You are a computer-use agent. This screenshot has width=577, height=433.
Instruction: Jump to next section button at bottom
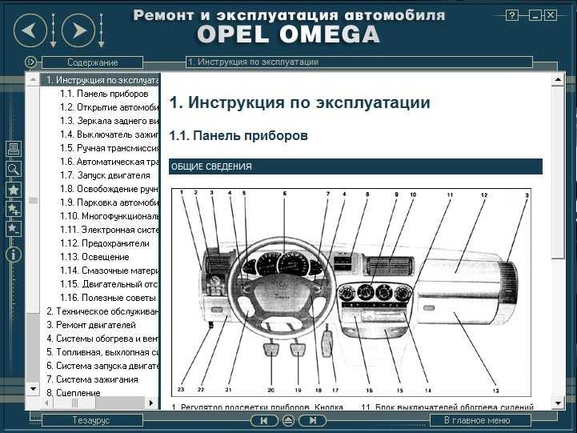pos(312,420)
